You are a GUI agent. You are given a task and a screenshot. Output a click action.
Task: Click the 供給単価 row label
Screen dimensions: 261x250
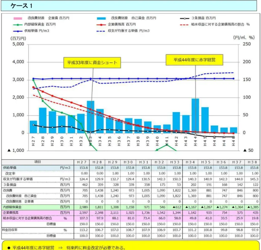[x=10, y=168]
